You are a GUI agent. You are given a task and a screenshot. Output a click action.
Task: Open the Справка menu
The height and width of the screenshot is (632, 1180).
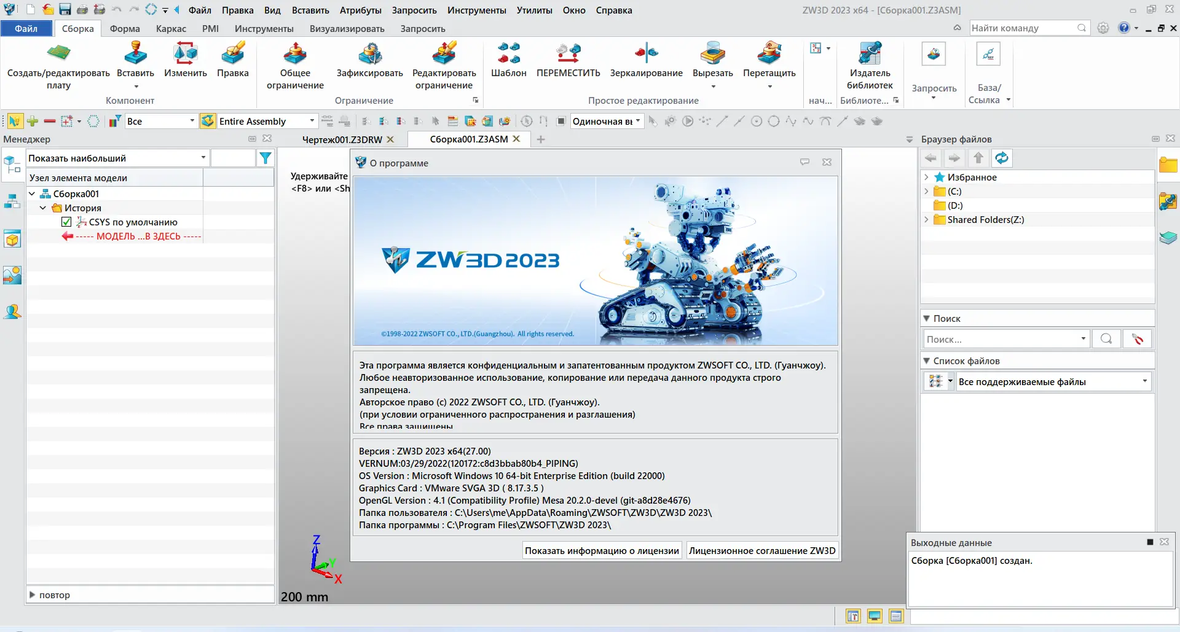(613, 10)
